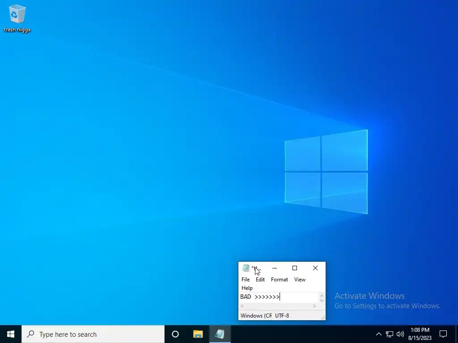Click the taskbar search box

point(93,334)
